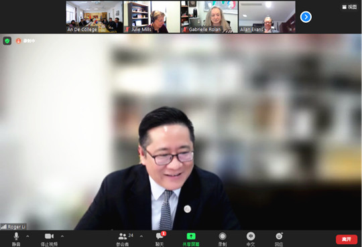Expand video options arrow beside camera
This screenshot has height=247, width=362.
(x=62, y=236)
